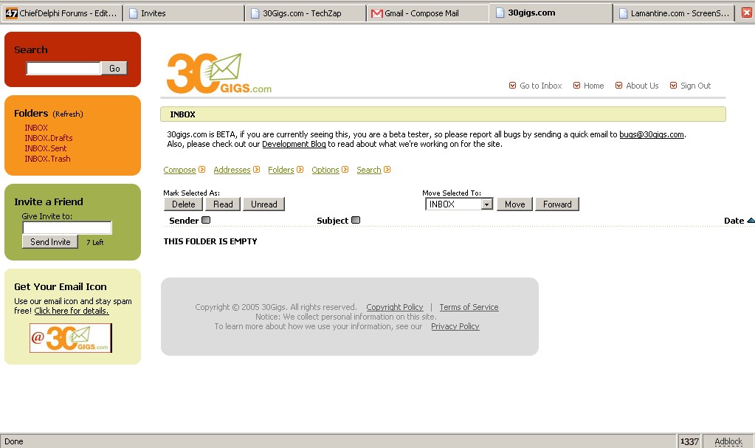
Task: Click the arrow icon next to Compose
Action: click(201, 170)
